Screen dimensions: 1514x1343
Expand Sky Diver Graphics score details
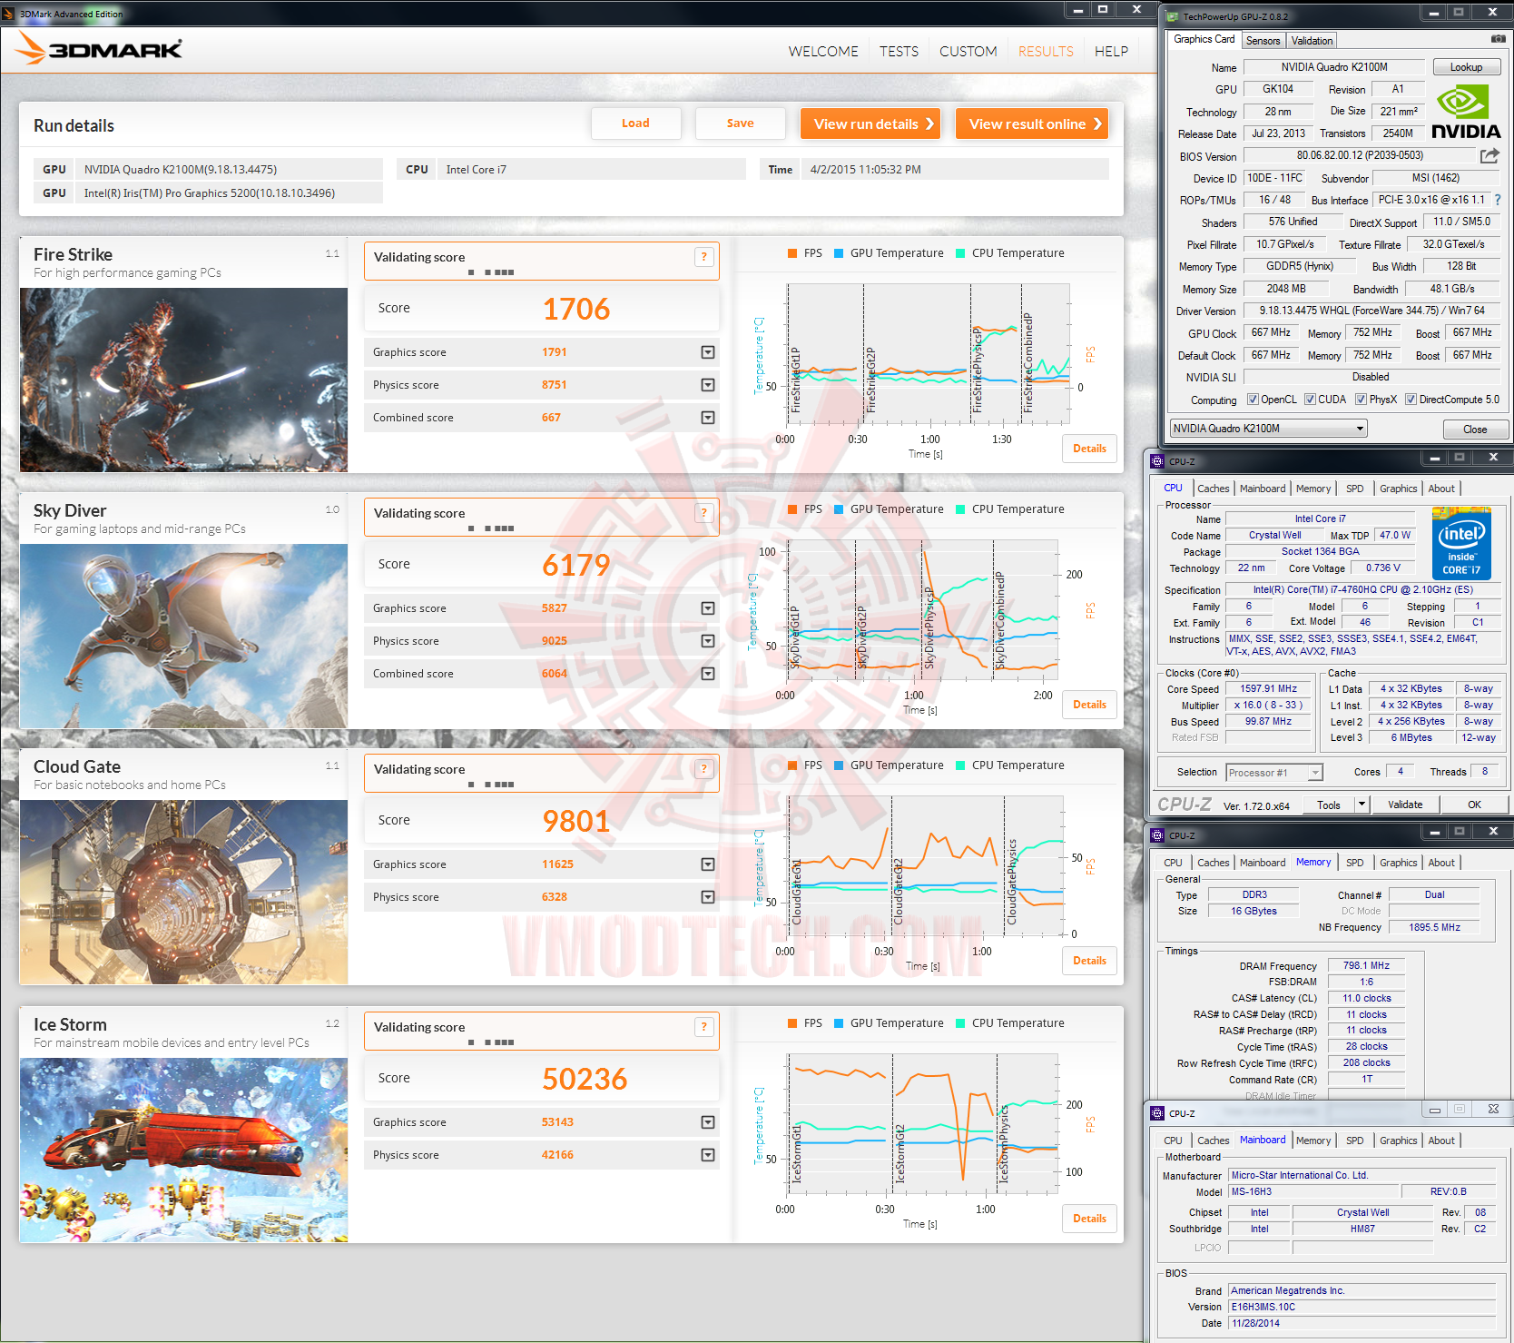click(x=708, y=608)
